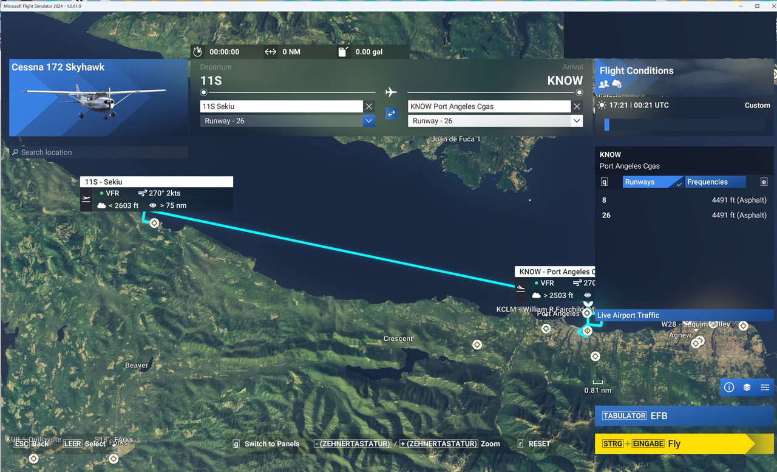The image size is (777, 472).
Task: Click the multiplayer icon under Flight Conditions
Action: 604,84
